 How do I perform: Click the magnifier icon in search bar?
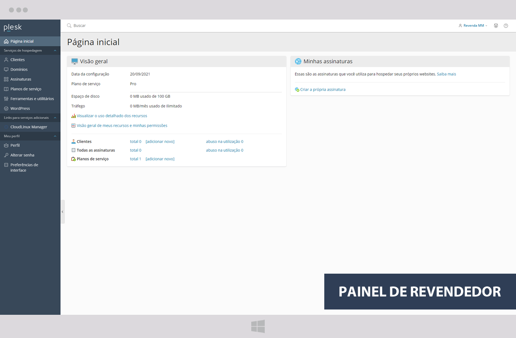click(x=69, y=25)
